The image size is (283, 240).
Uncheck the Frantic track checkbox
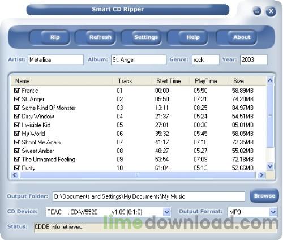(x=17, y=91)
